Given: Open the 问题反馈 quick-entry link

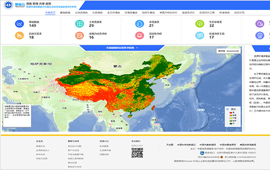Looking at the screenshot, I should coord(104,154).
